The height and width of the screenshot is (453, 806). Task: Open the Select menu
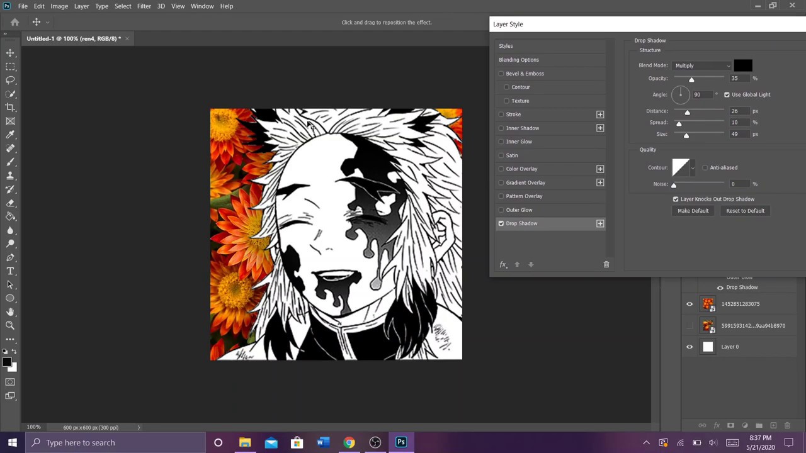[x=123, y=6]
